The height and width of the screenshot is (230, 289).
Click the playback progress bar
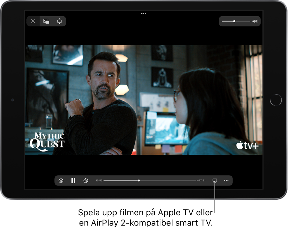(x=150, y=180)
